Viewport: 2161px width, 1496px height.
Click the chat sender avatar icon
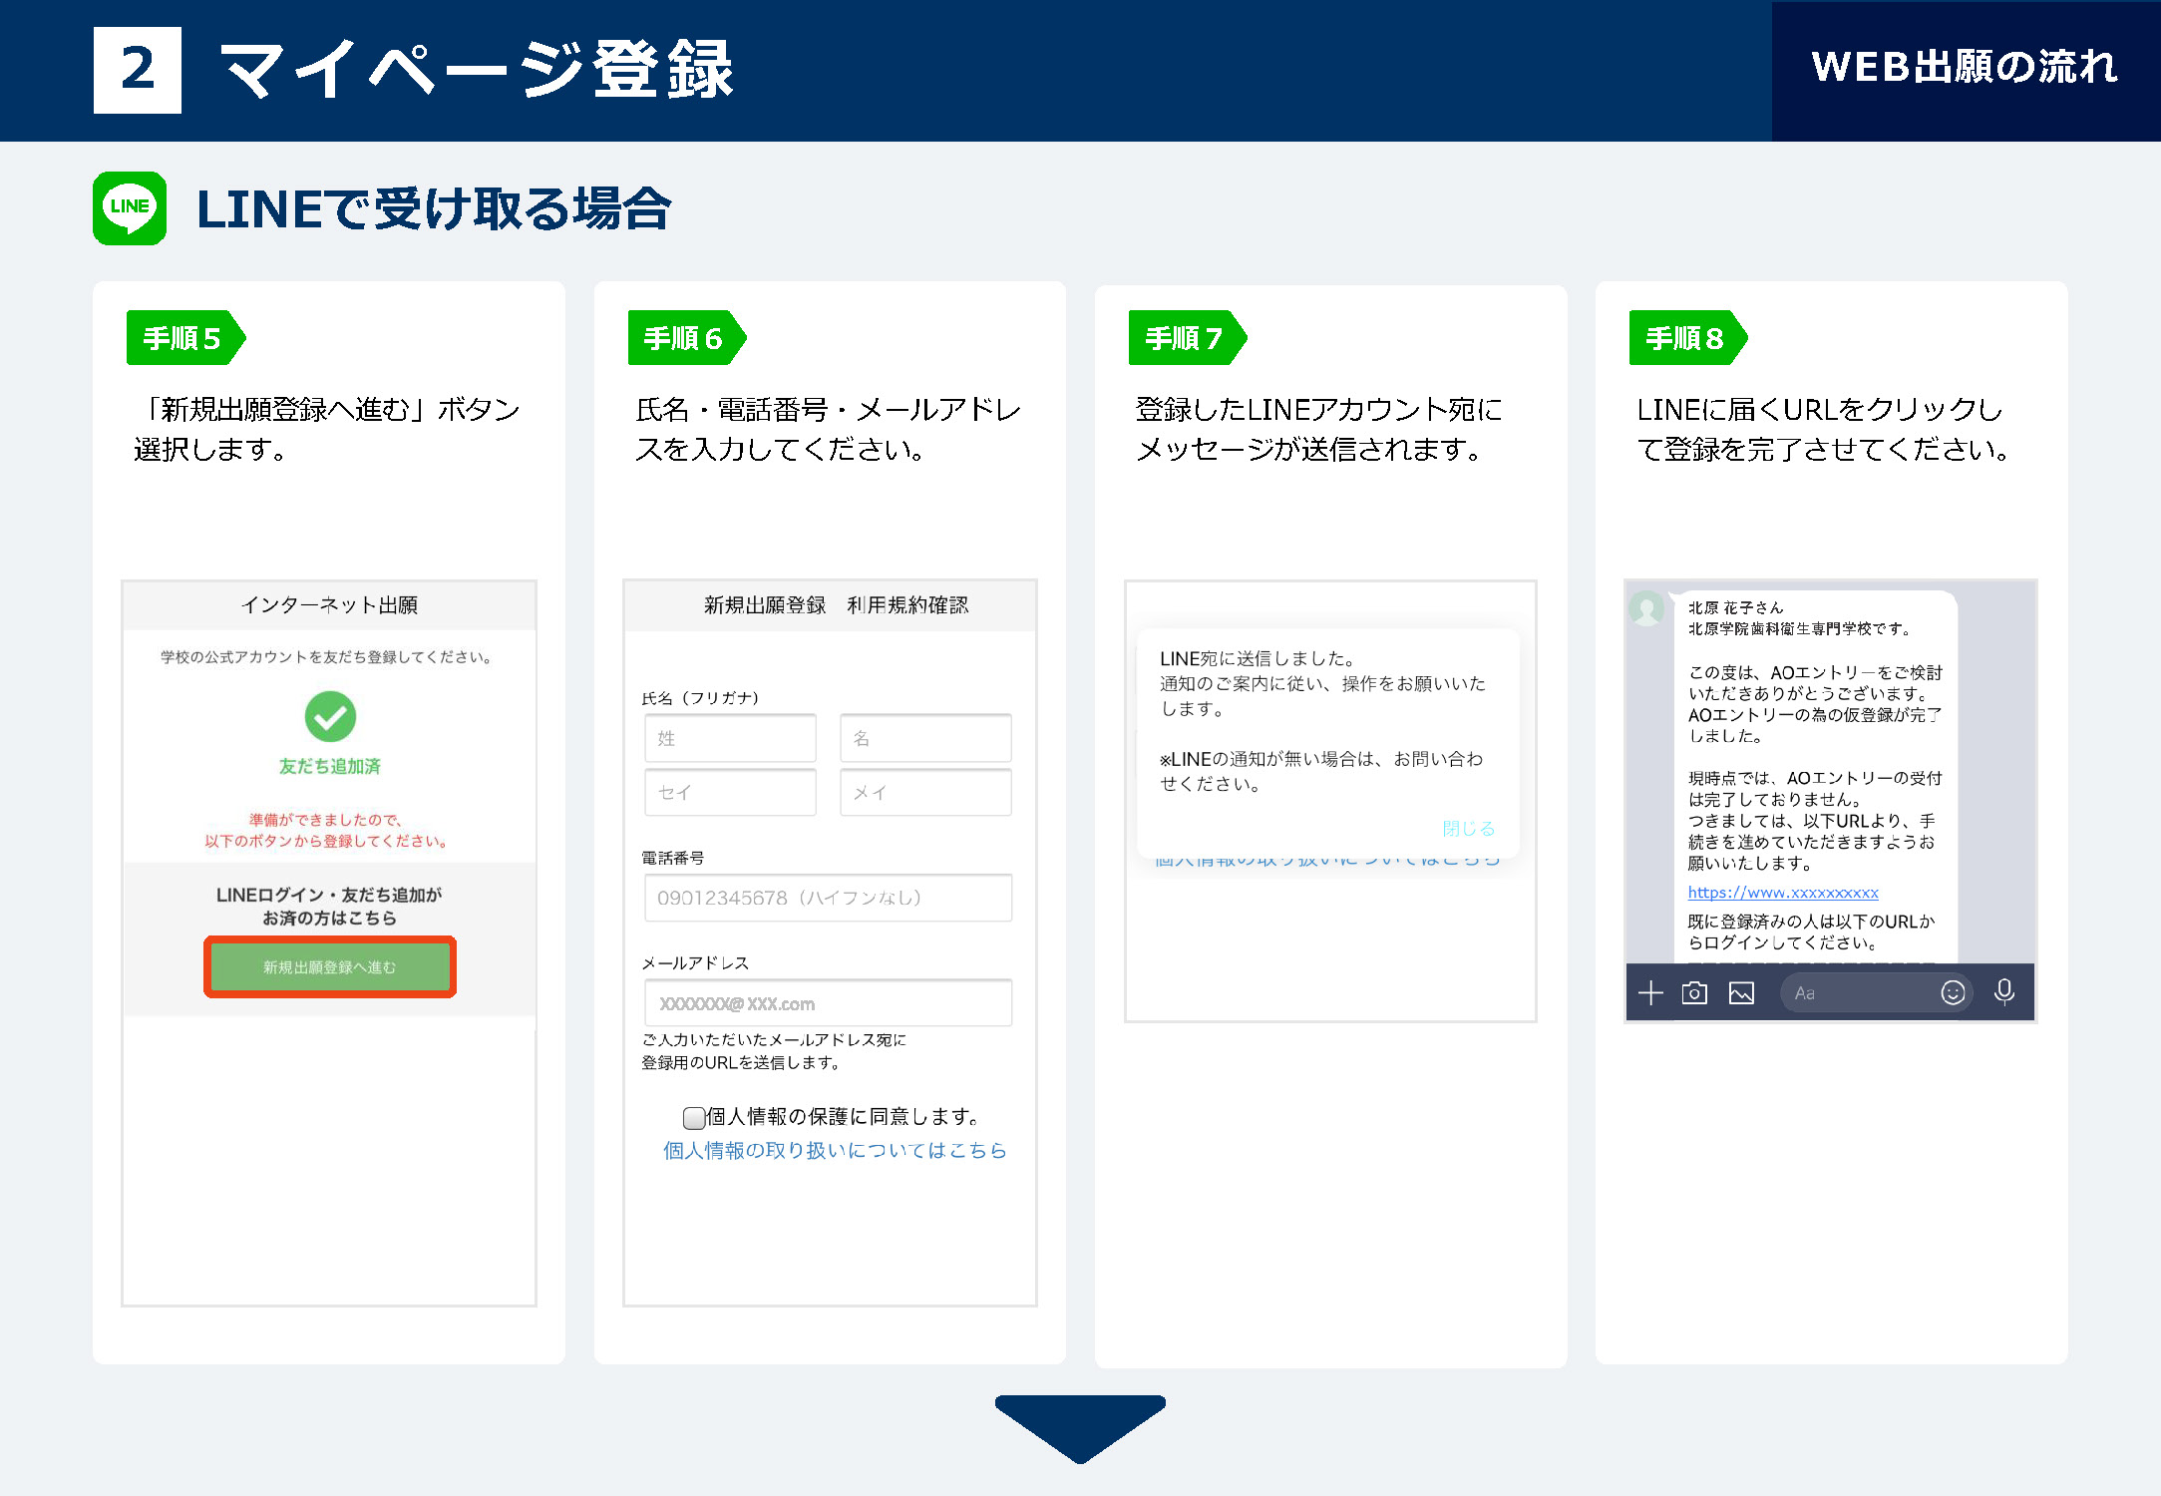[1646, 608]
